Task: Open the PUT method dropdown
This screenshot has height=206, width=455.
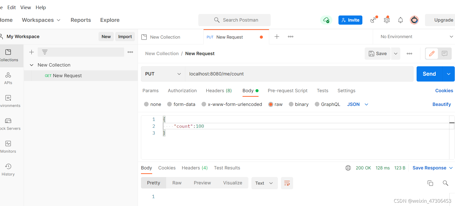Action: 163,74
